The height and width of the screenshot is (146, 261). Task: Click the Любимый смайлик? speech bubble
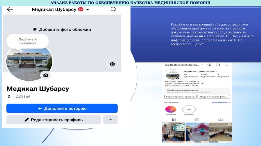coord(28,41)
